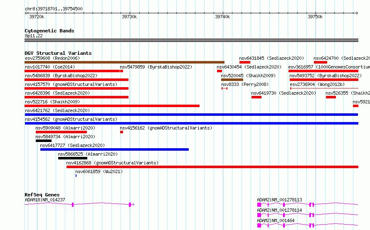Viewport: 370px width, 230px height.
Task: Open nsv5486839 (ByrskaBishop2022) variant
Action: point(61,76)
